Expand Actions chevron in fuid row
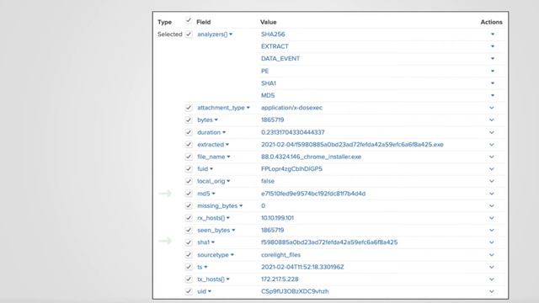The image size is (539, 303). click(492, 168)
